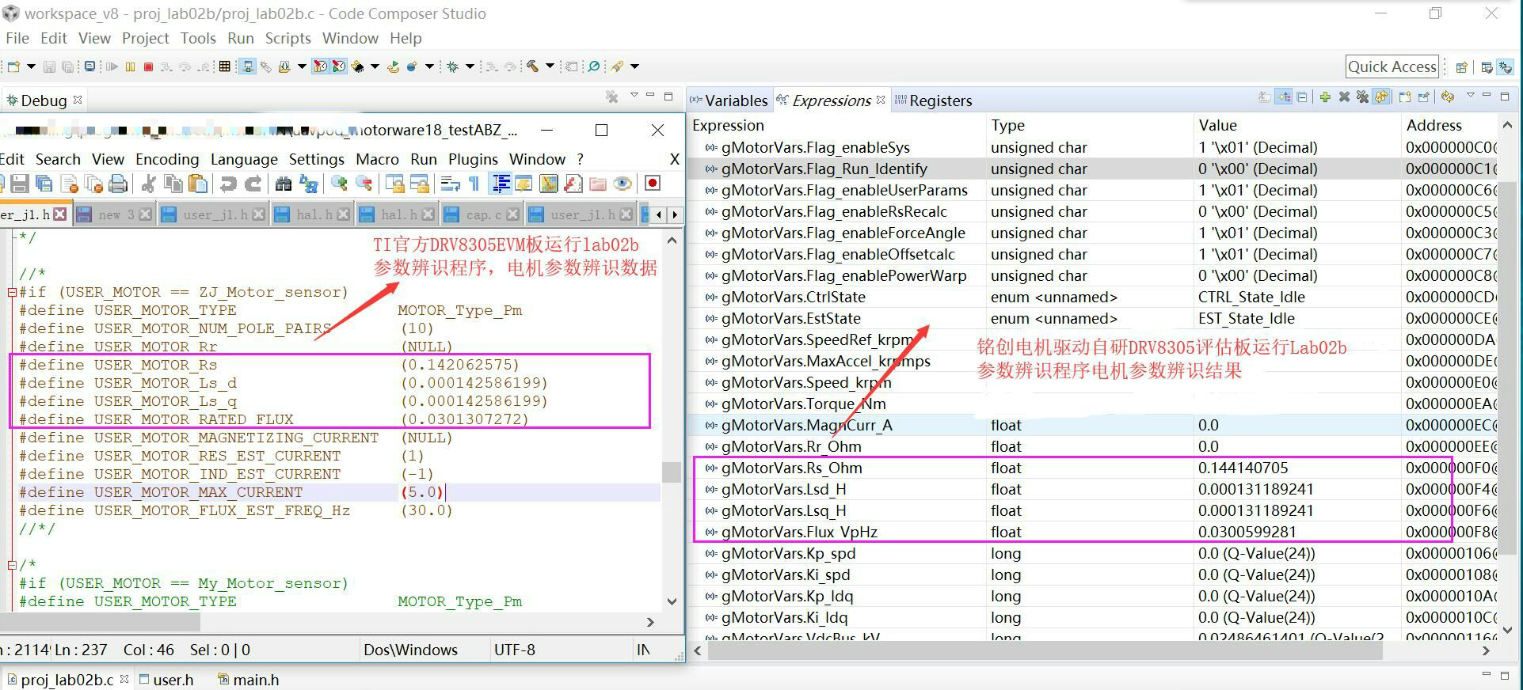
Task: Open the dropdown arrow after the last CCS toolbar icon
Action: pyautogui.click(x=634, y=66)
